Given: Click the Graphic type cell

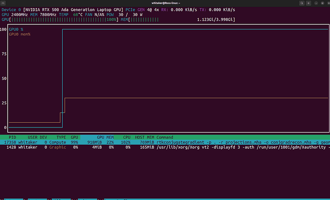Looking at the screenshot, I should 58,147.
